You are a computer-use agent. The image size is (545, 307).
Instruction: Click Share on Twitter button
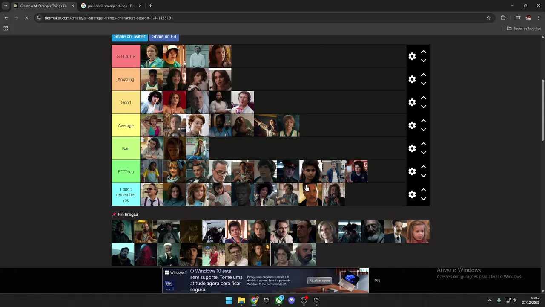(129, 37)
